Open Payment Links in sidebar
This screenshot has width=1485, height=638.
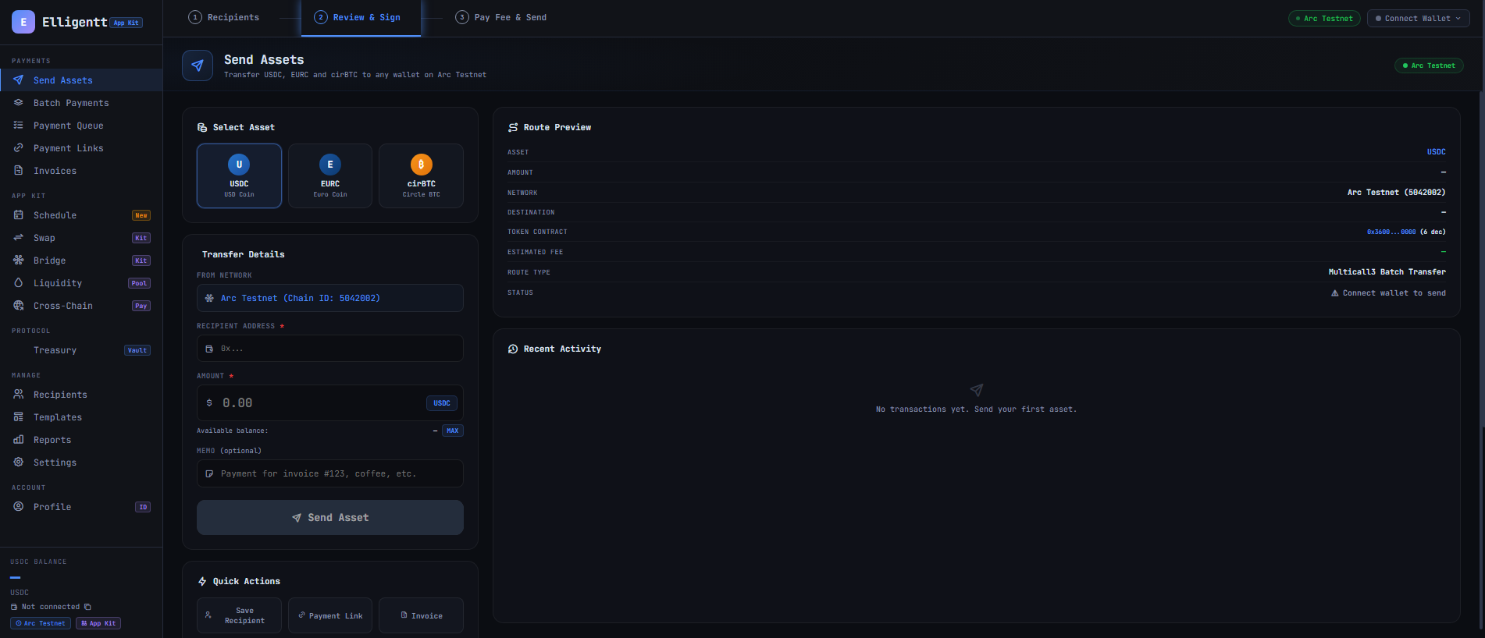pos(81,148)
